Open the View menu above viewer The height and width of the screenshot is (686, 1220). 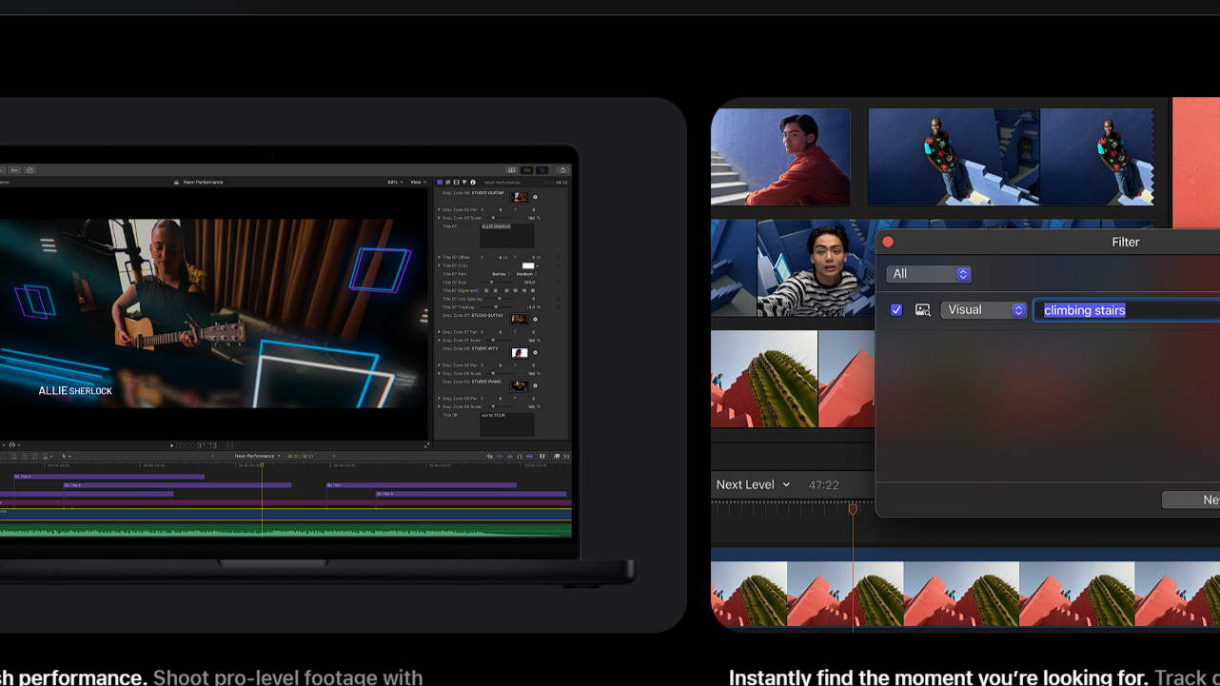[x=418, y=182]
